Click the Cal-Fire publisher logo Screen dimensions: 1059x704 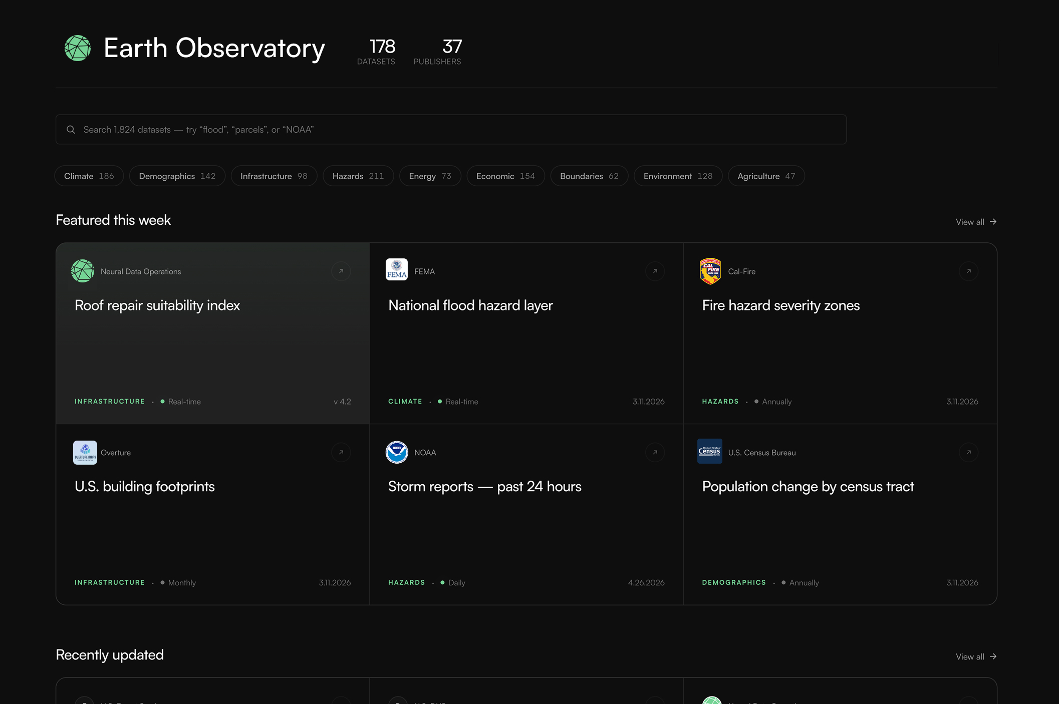(710, 271)
